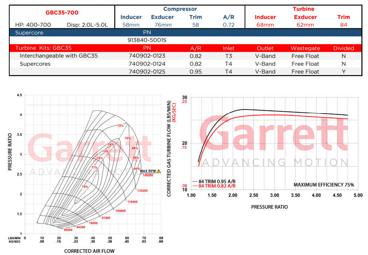Viewport: 368px width, 255px height.
Task: Click the turbine trim value 84
Action: coord(344,25)
